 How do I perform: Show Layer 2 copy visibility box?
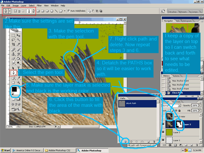pyautogui.click(x=163, y=116)
